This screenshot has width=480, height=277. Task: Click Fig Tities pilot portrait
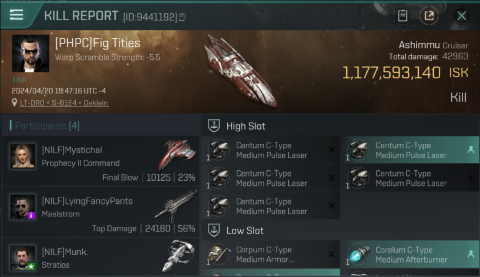[x=31, y=53]
